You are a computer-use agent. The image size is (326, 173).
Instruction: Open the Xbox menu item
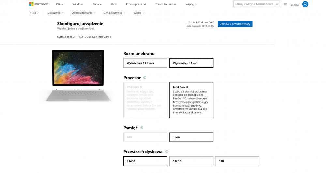pyautogui.click(x=114, y=4)
